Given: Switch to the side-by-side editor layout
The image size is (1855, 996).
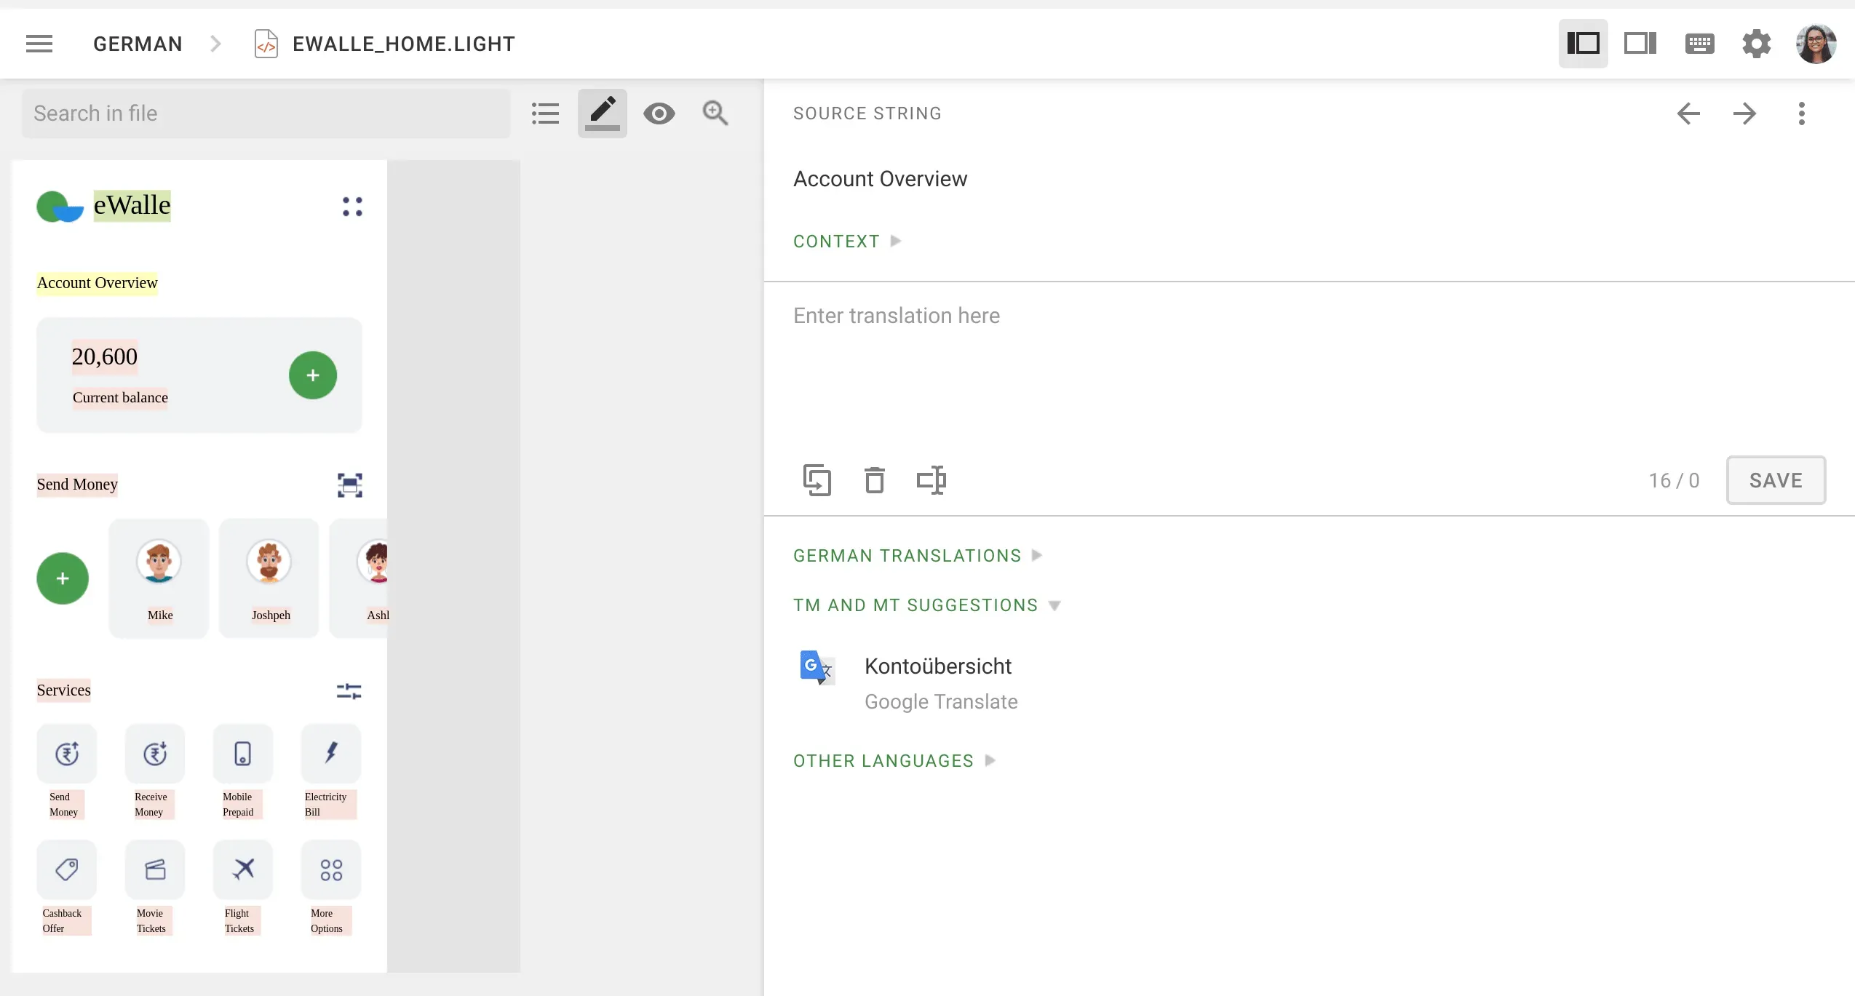Looking at the screenshot, I should point(1640,44).
